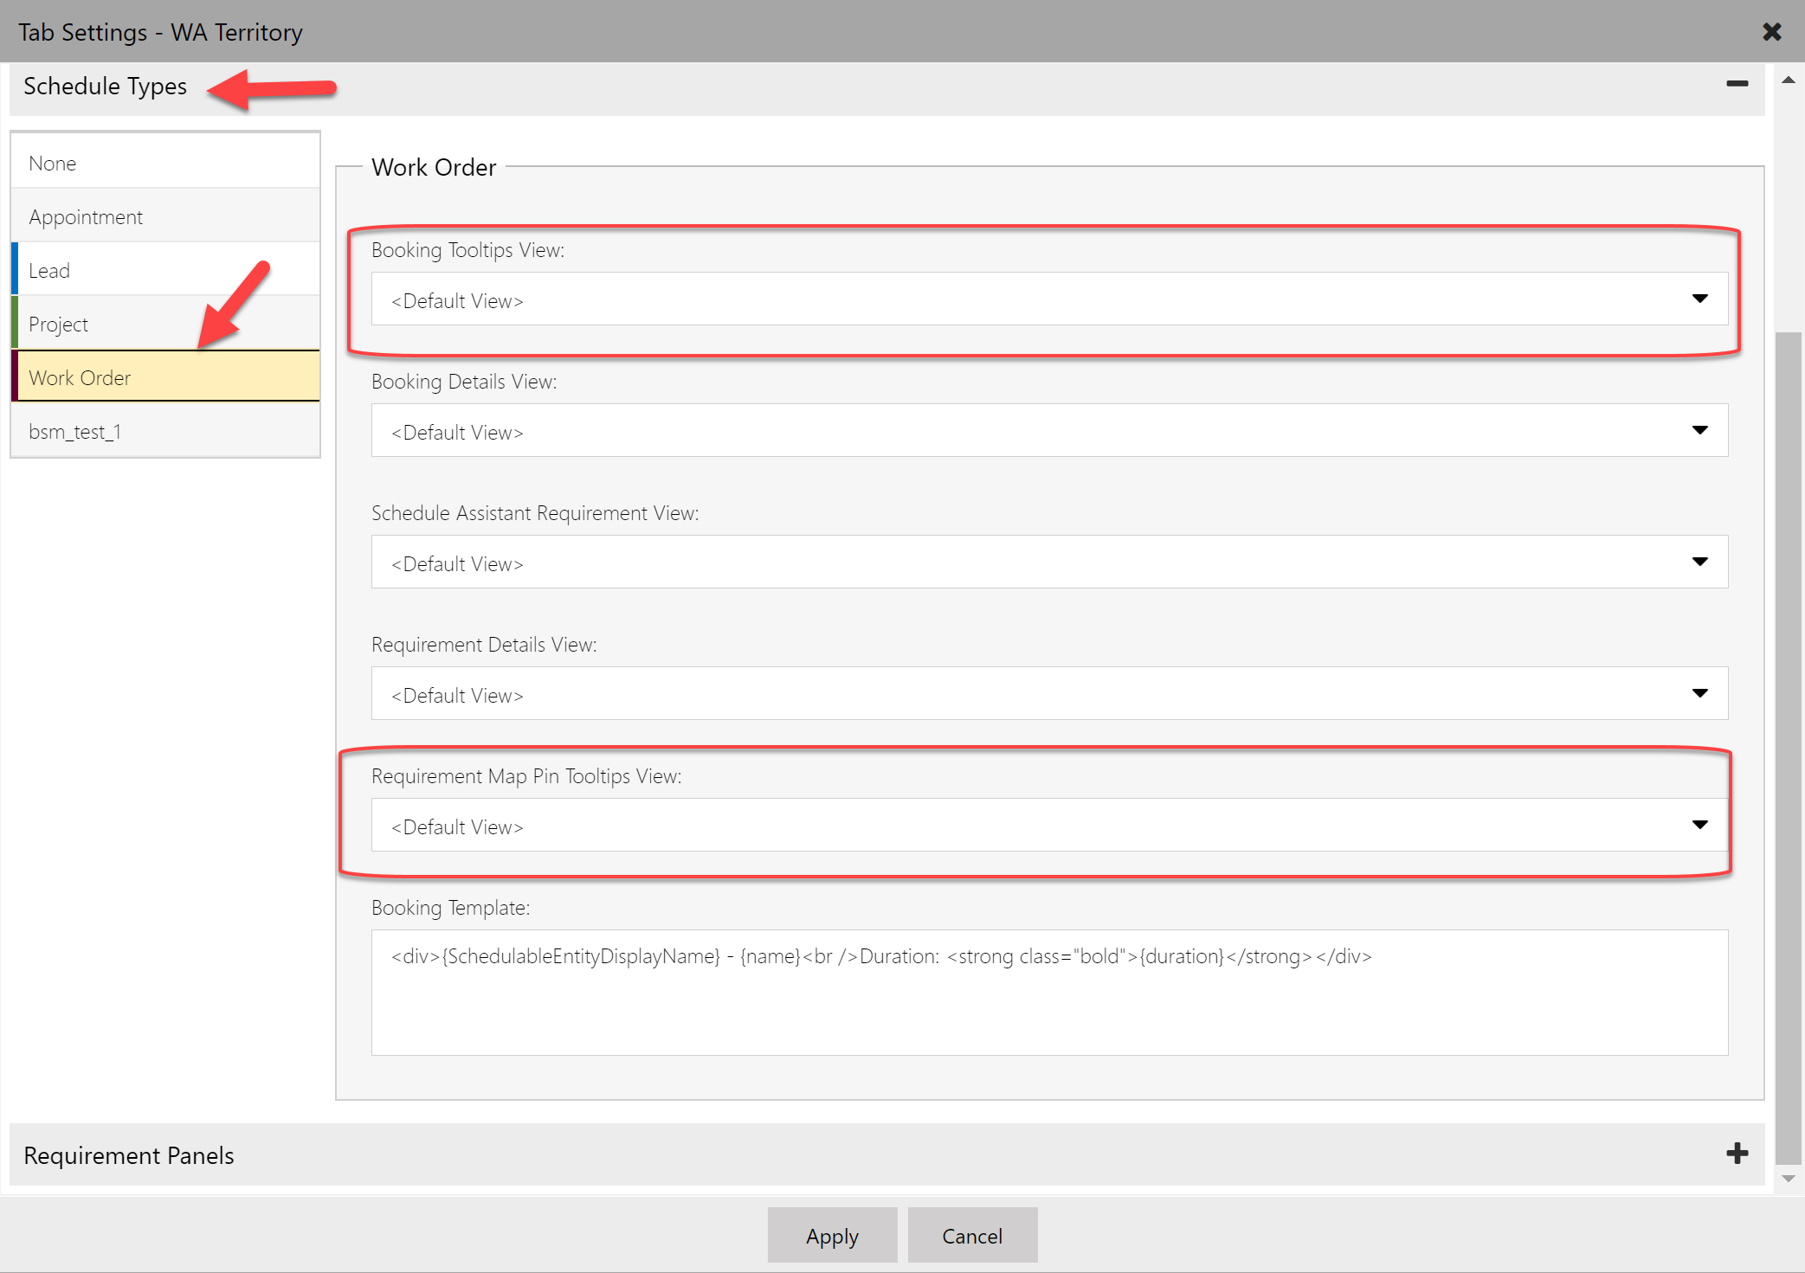Open the Requirement Map Pin Tooltips View dropdown
This screenshot has width=1805, height=1273.
(1700, 825)
